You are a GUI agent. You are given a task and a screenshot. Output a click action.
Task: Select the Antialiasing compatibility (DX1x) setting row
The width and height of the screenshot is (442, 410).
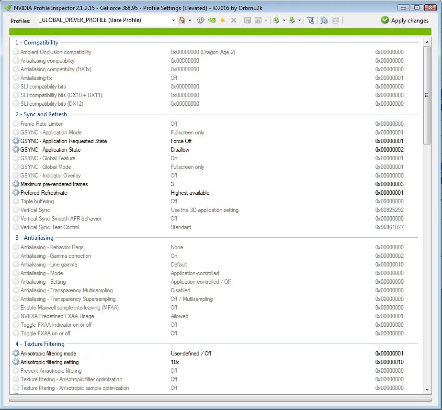coord(215,69)
